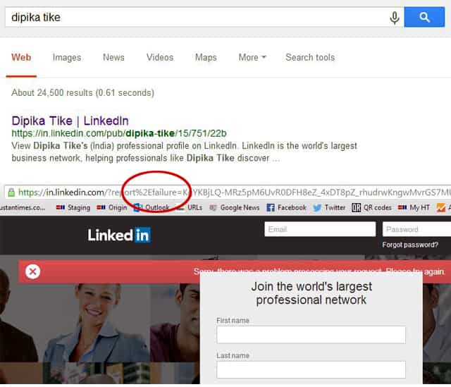Select the Web search tab
The height and width of the screenshot is (387, 451).
[21, 57]
